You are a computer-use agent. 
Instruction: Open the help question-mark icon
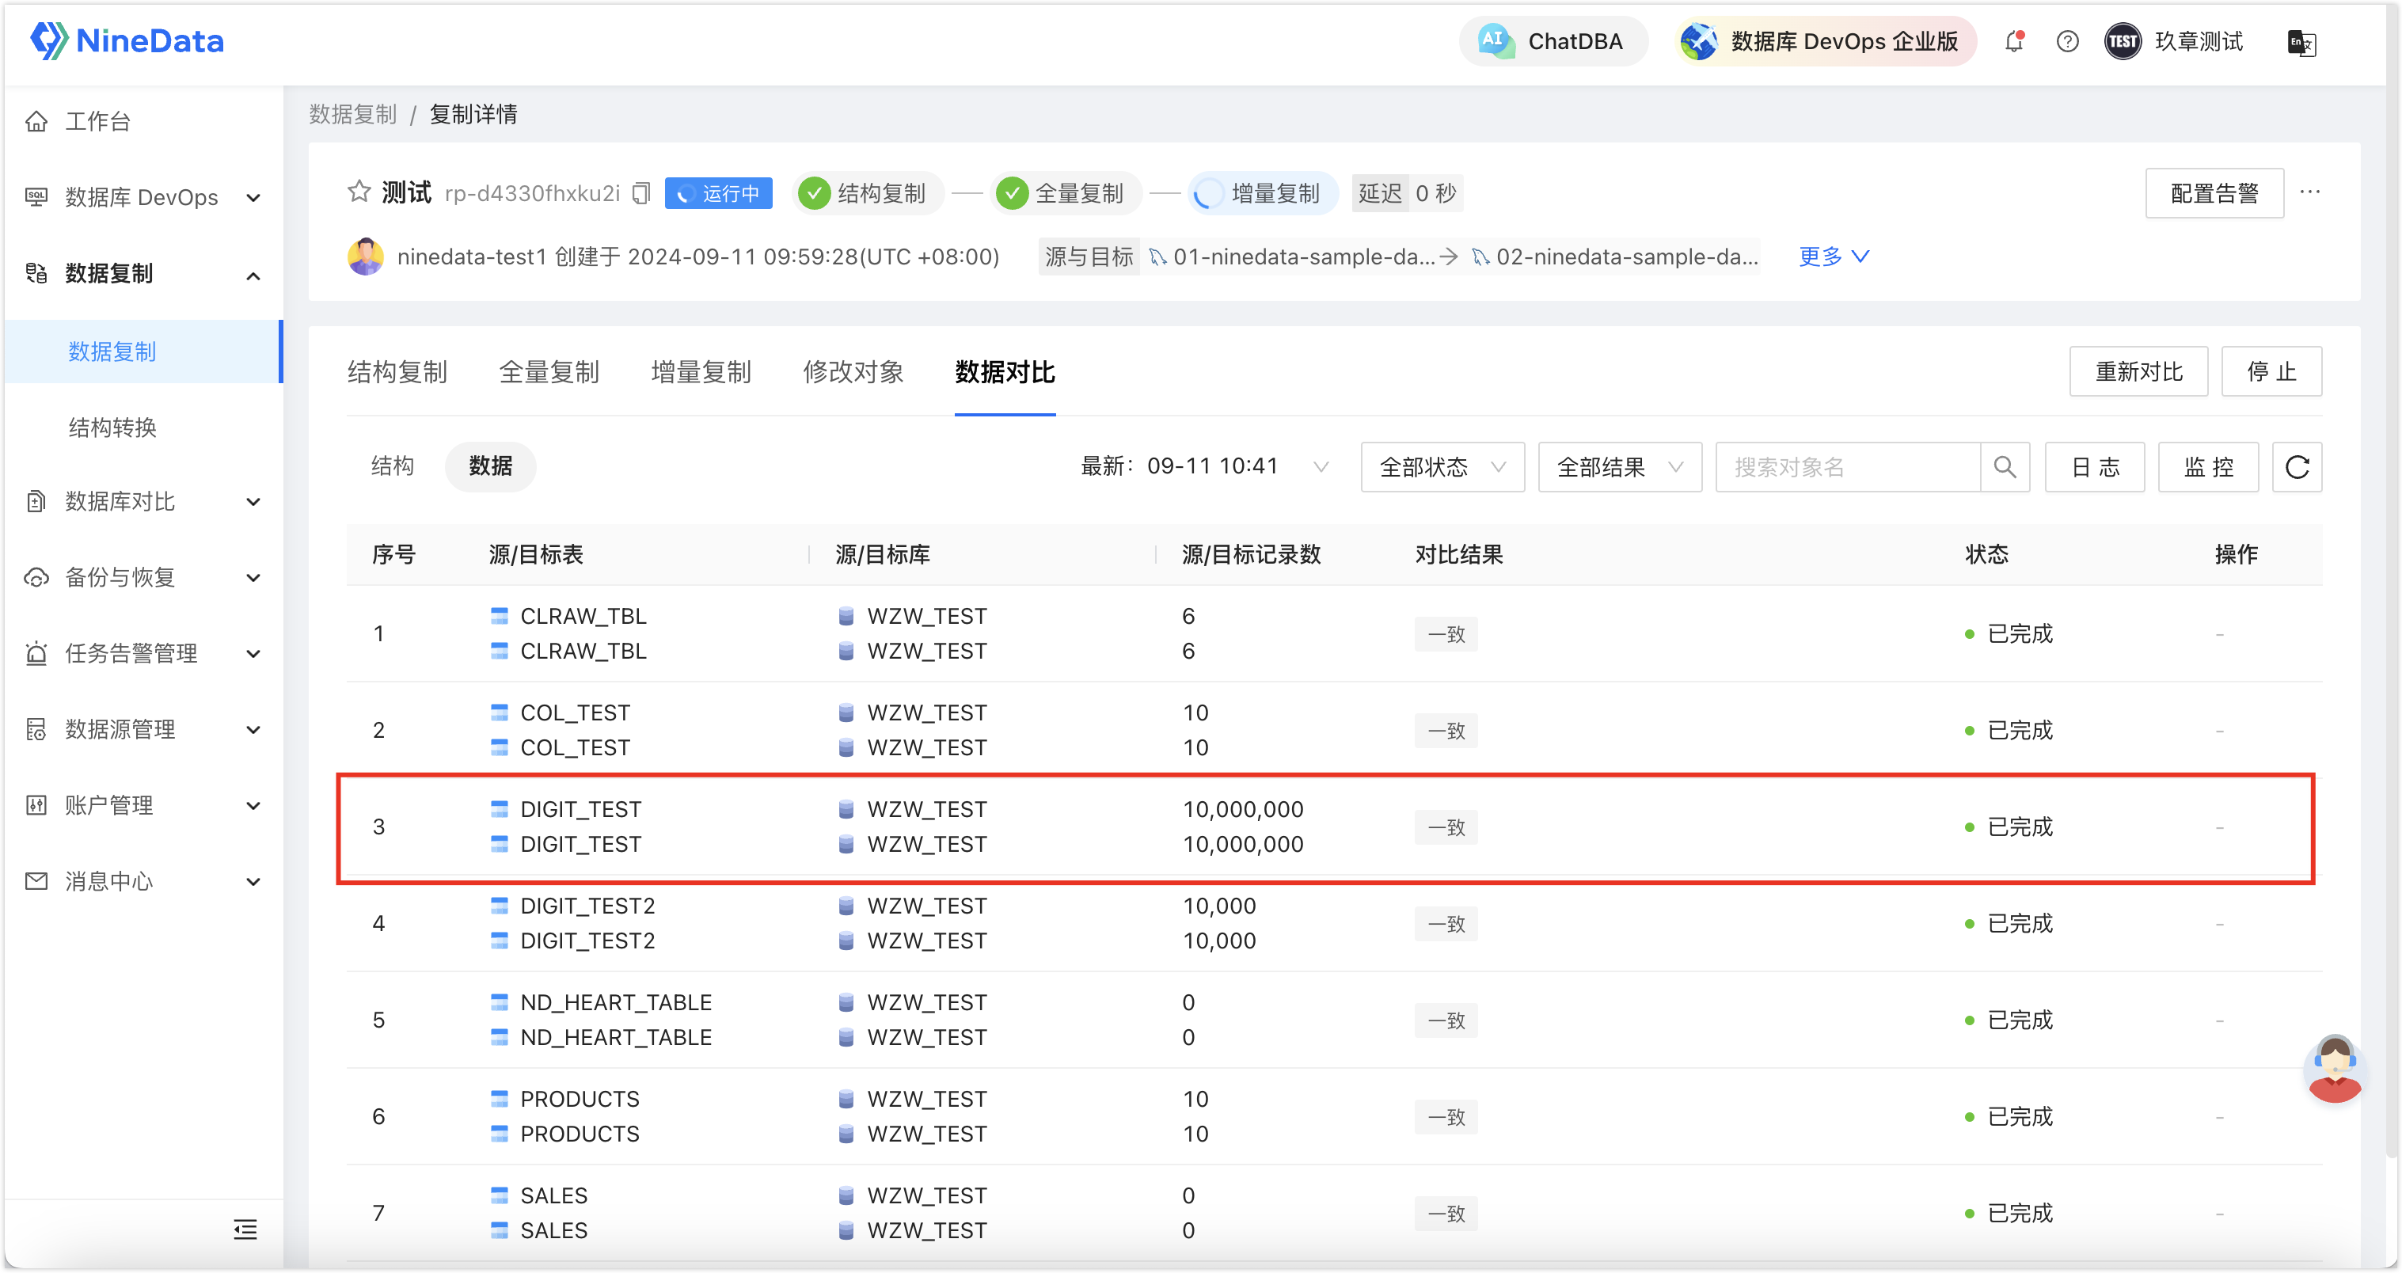click(x=2066, y=41)
